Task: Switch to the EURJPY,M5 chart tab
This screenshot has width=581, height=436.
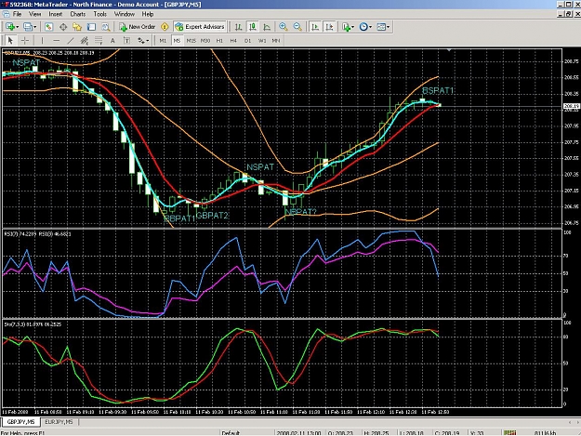Action: point(59,422)
